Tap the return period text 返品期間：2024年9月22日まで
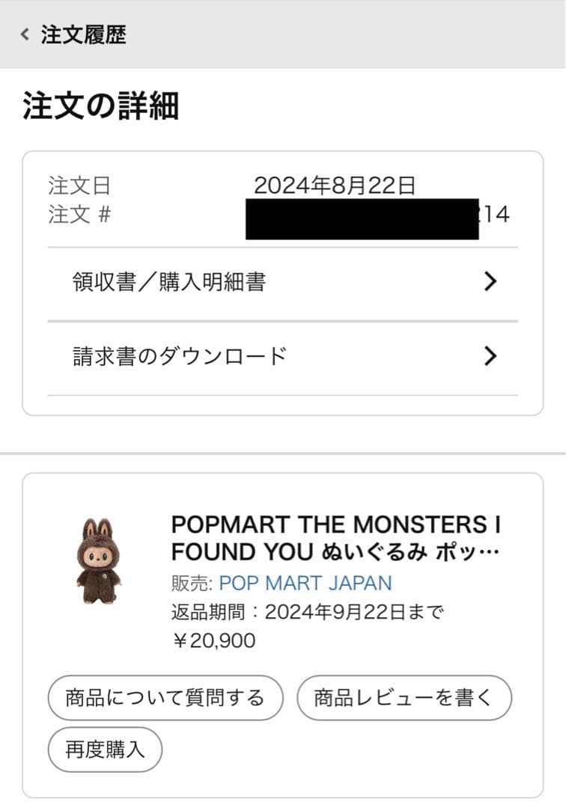This screenshot has width=566, height=808. click(x=308, y=613)
